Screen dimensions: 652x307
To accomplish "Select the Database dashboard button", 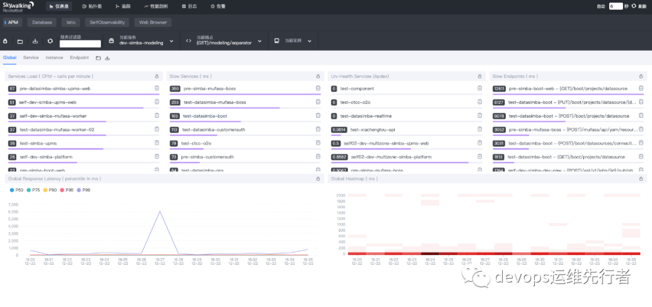I will click(x=42, y=22).
